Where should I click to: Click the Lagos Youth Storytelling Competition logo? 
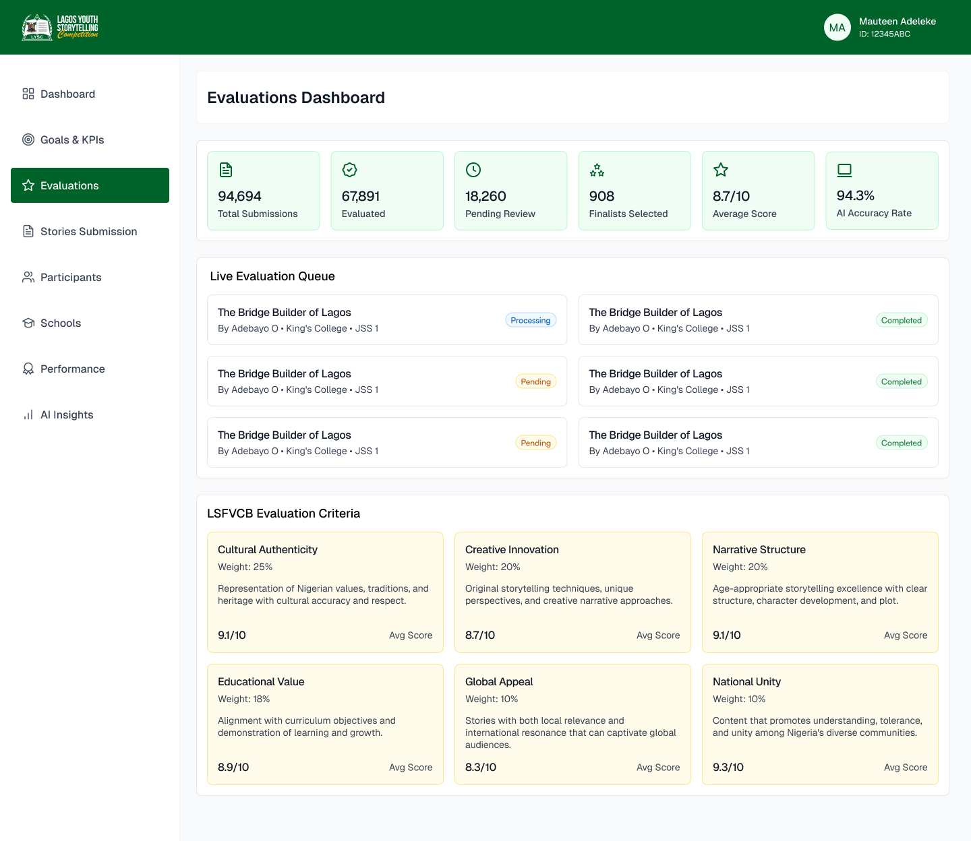pos(60,27)
